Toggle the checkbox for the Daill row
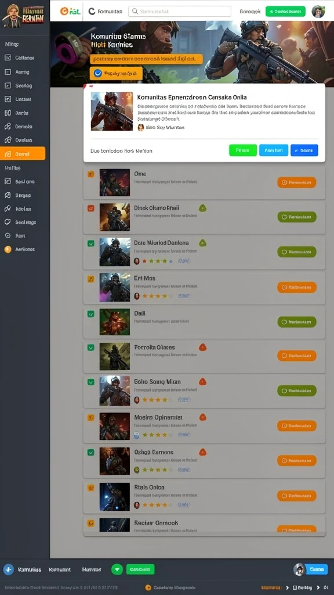The width and height of the screenshot is (334, 595). tap(91, 314)
